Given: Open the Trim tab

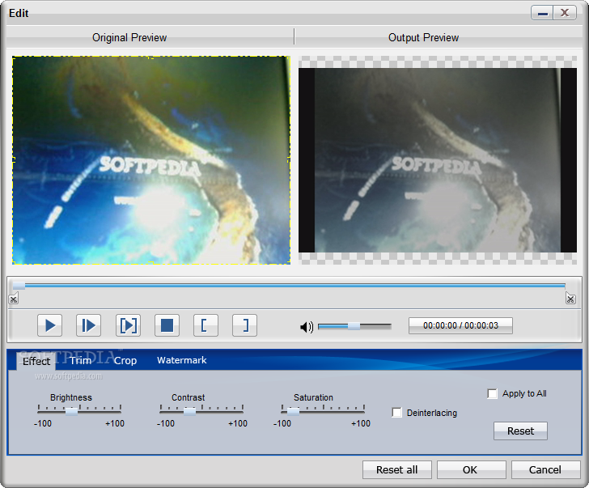Looking at the screenshot, I should [x=80, y=361].
